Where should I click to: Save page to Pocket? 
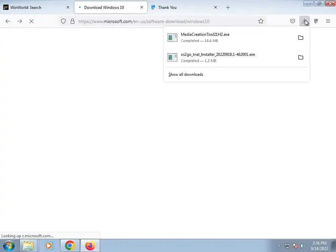coord(293,21)
